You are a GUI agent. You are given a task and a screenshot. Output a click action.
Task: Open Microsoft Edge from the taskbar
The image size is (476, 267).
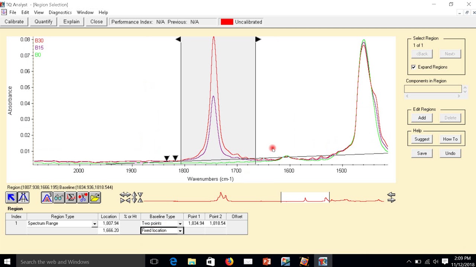173,261
